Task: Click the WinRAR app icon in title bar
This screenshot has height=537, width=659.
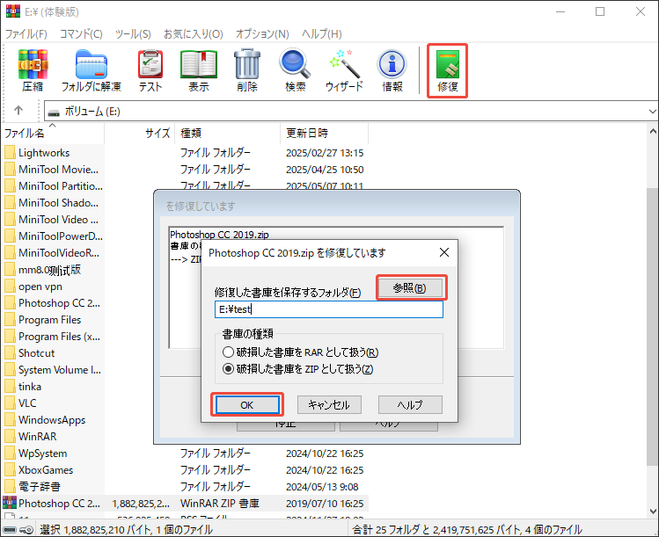Action: point(13,11)
